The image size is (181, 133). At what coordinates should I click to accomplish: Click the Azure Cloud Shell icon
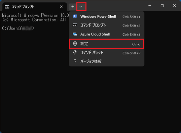click(75, 34)
